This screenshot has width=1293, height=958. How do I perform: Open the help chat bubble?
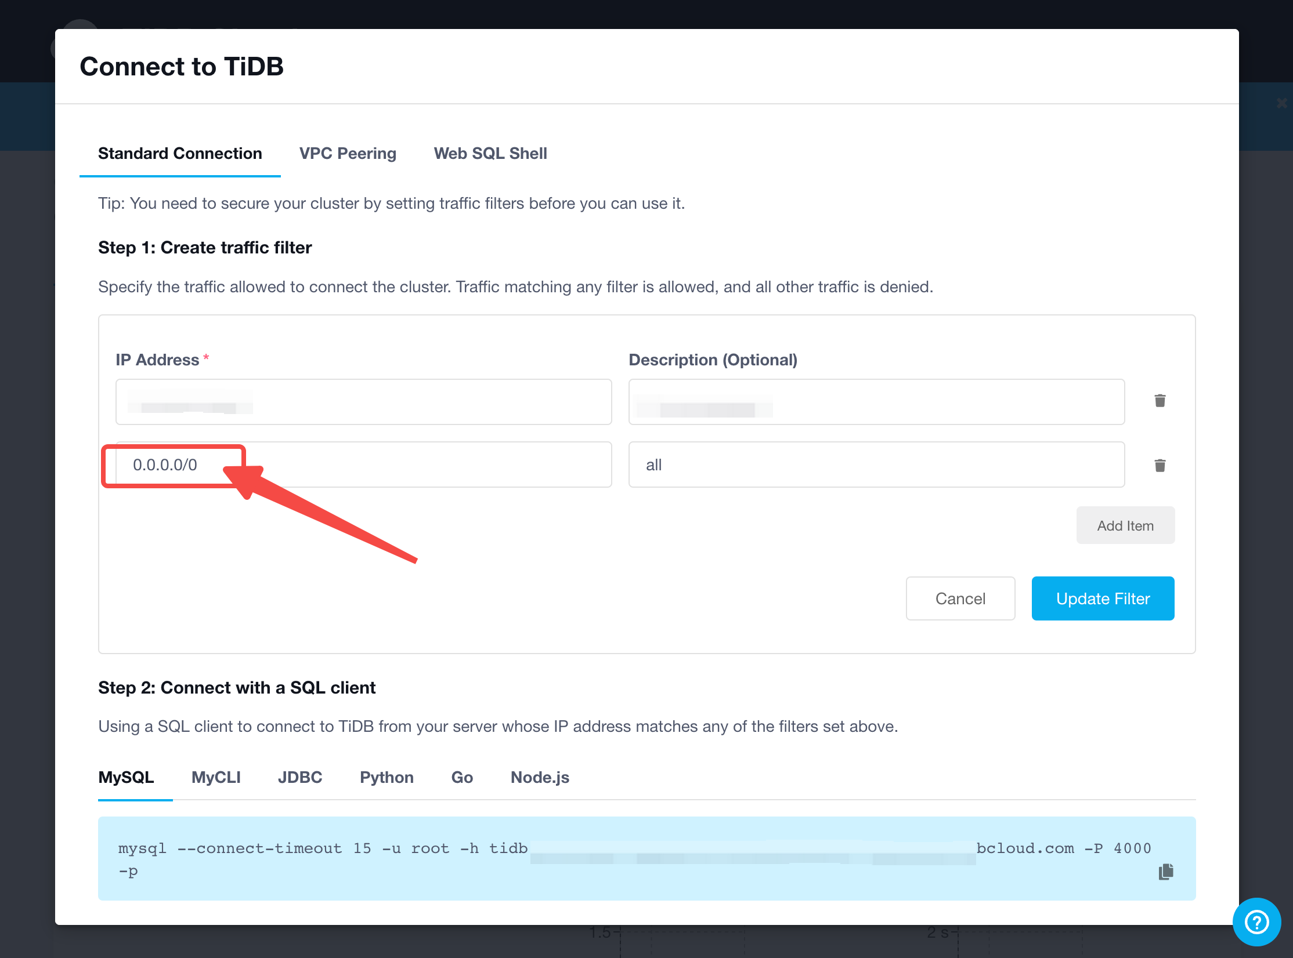[x=1256, y=921]
